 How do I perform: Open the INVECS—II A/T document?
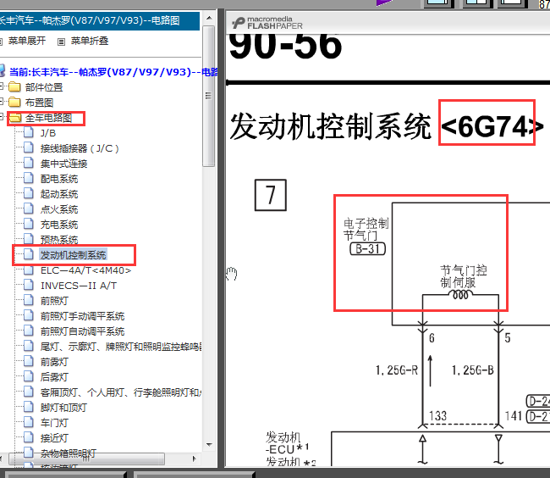pyautogui.click(x=79, y=286)
